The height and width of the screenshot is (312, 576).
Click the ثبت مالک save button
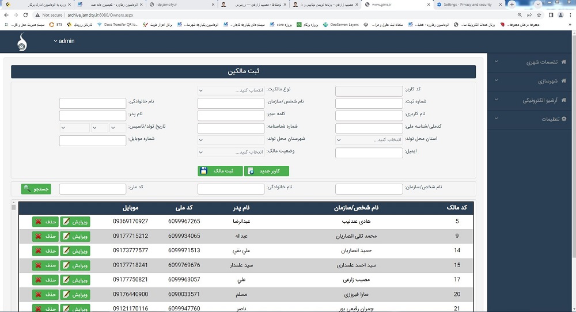point(220,171)
